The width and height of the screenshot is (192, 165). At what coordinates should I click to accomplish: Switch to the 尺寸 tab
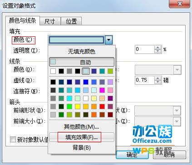click(50, 21)
